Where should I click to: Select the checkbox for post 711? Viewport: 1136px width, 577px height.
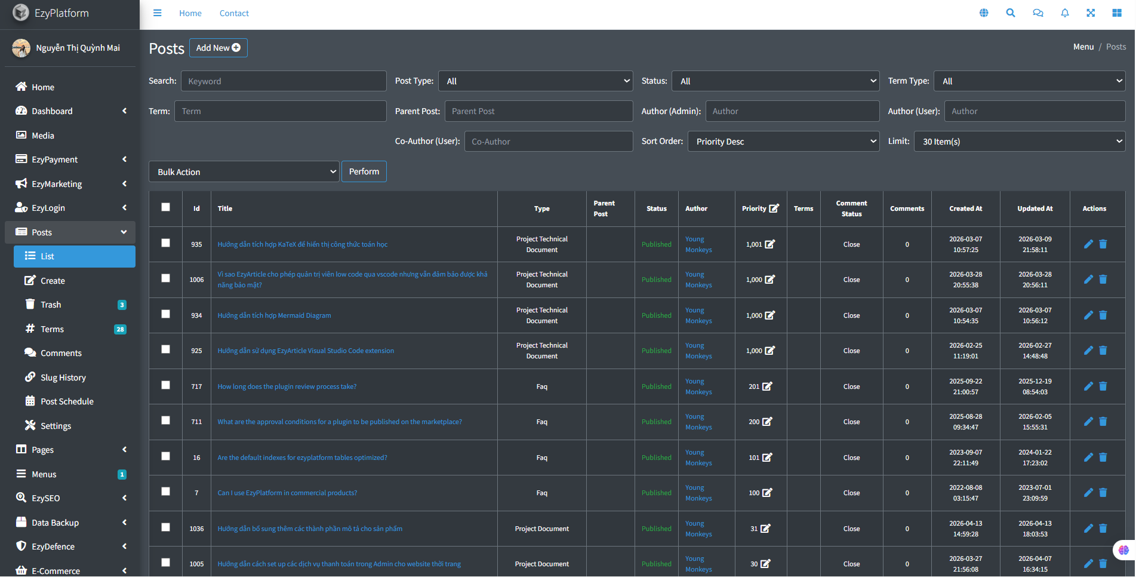pos(165,421)
